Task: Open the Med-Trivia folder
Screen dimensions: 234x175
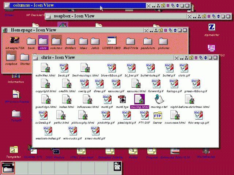Action: pyautogui.click(x=130, y=41)
